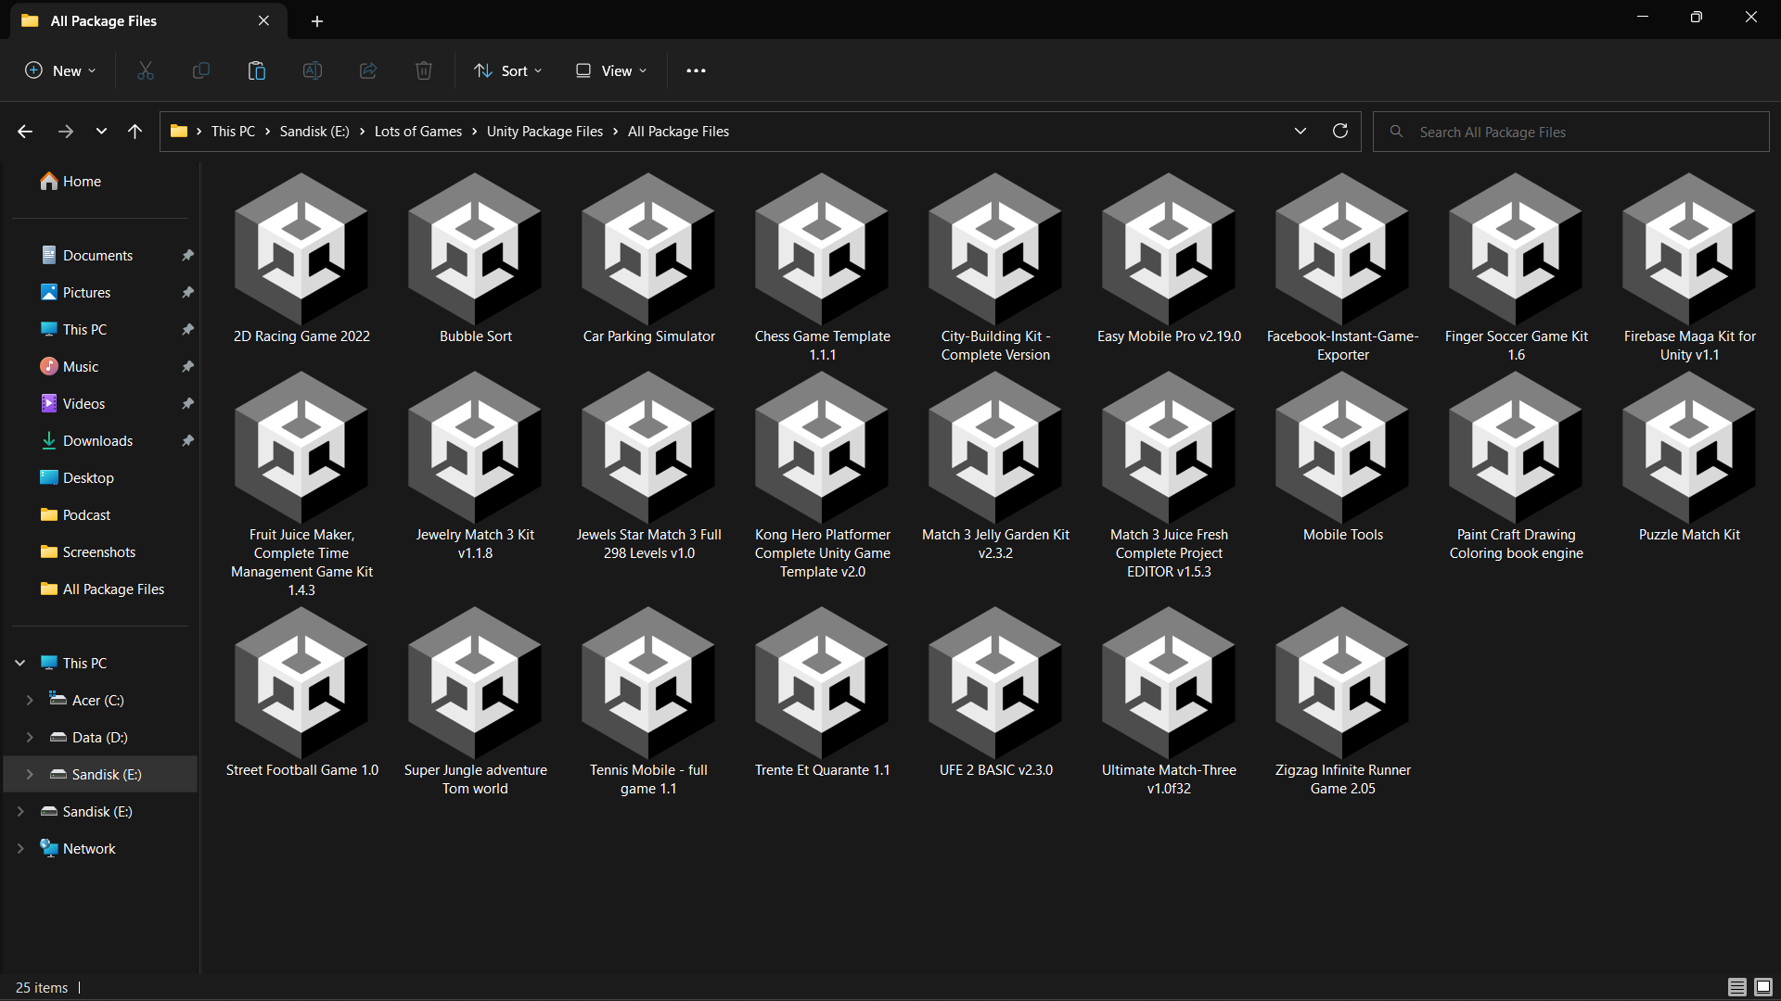Screen dimensions: 1781x1001
Task: Click the Rename icon in toolbar
Action: point(313,70)
